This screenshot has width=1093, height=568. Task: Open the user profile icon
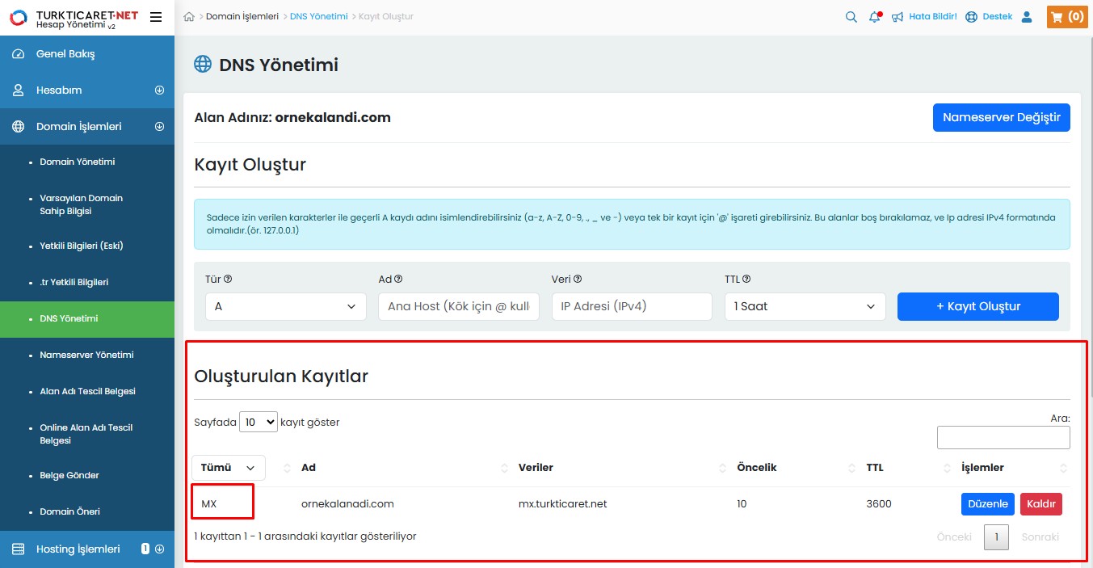(x=1027, y=17)
